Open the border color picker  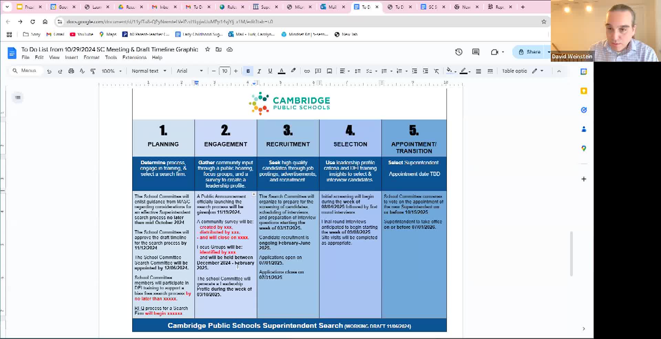pos(464,71)
